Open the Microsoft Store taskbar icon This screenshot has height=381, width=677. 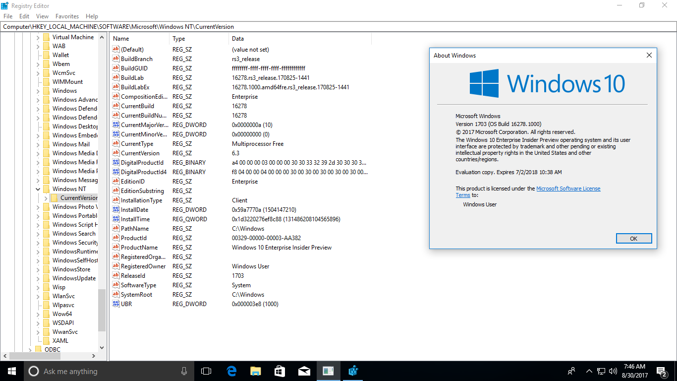coord(280,371)
